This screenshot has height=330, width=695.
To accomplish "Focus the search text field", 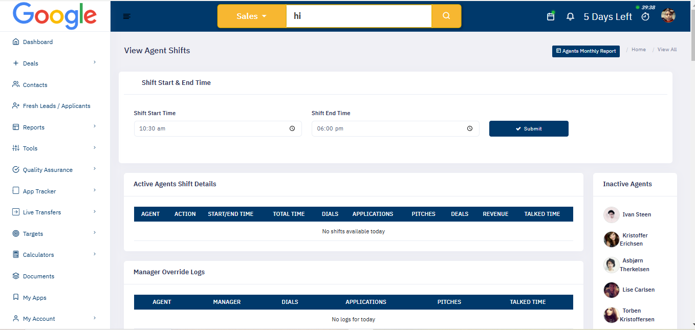I will tap(358, 16).
